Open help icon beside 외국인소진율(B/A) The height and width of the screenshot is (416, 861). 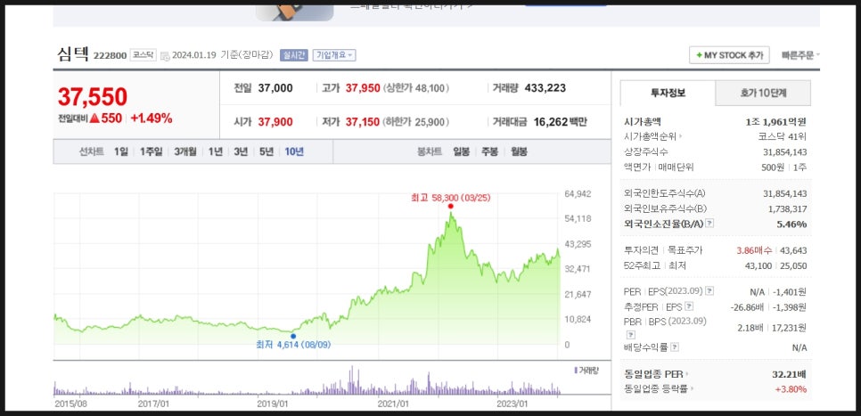tap(709, 224)
